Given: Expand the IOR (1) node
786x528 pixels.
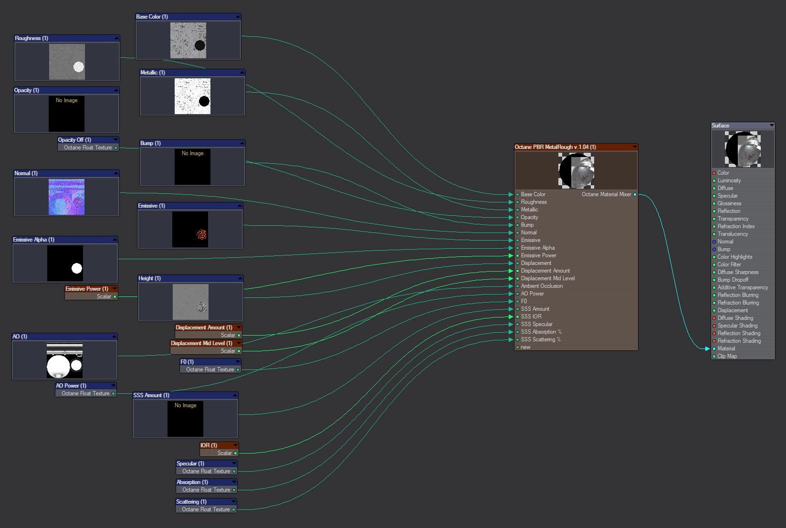Looking at the screenshot, I should [x=235, y=445].
